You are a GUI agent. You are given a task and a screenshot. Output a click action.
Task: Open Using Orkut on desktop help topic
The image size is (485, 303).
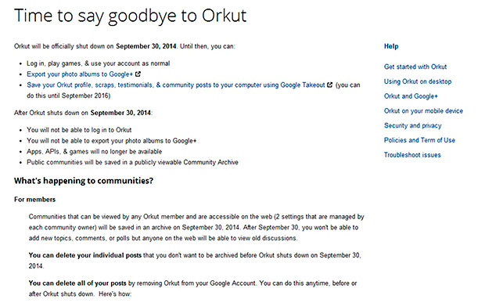[x=418, y=81]
